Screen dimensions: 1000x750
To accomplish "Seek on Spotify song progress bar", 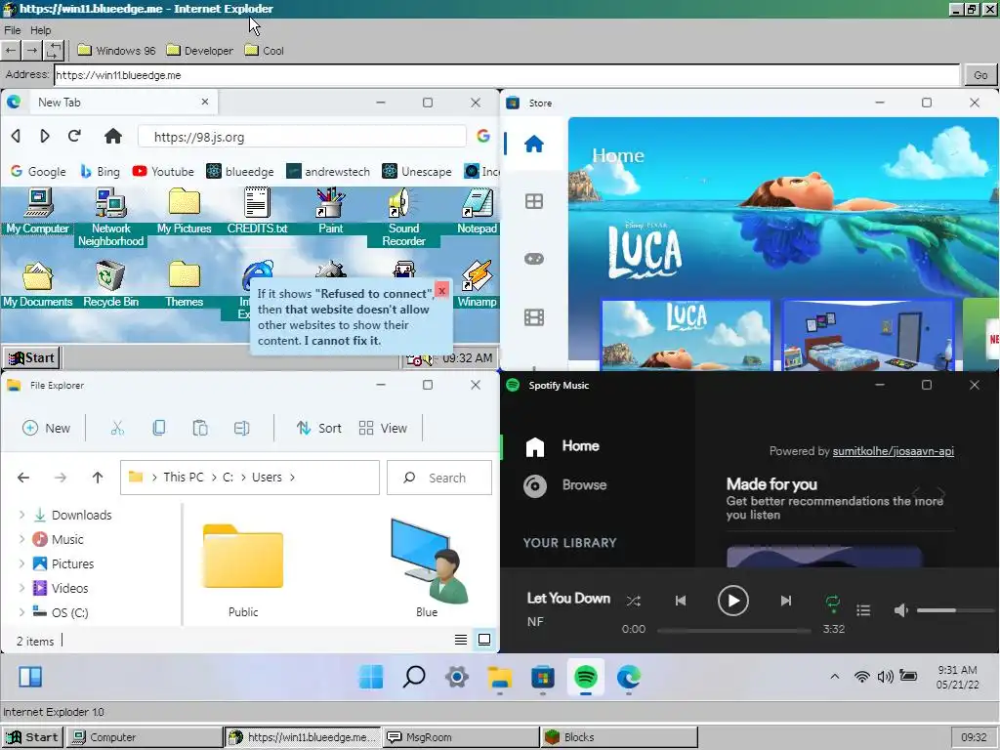I will click(x=733, y=630).
